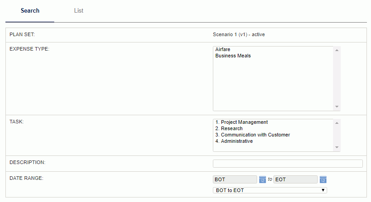
Task: Pick the Administrative task
Action: [x=234, y=141]
